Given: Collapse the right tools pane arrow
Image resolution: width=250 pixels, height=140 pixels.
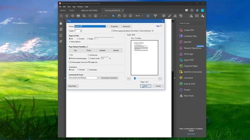Looking at the screenshot, I should click(x=175, y=78).
